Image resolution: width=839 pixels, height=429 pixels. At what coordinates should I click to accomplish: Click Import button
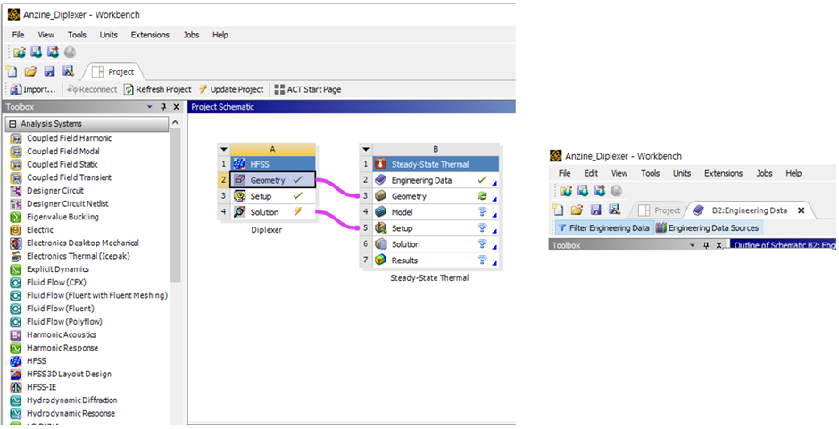pyautogui.click(x=33, y=89)
